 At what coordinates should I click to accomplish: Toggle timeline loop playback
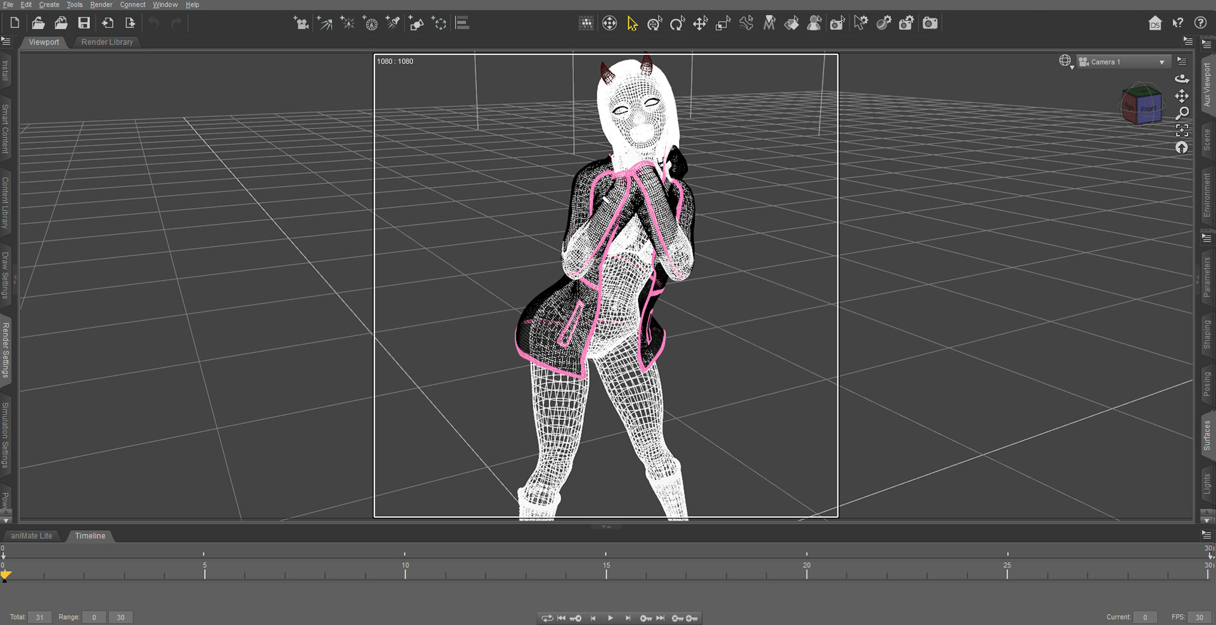click(547, 618)
